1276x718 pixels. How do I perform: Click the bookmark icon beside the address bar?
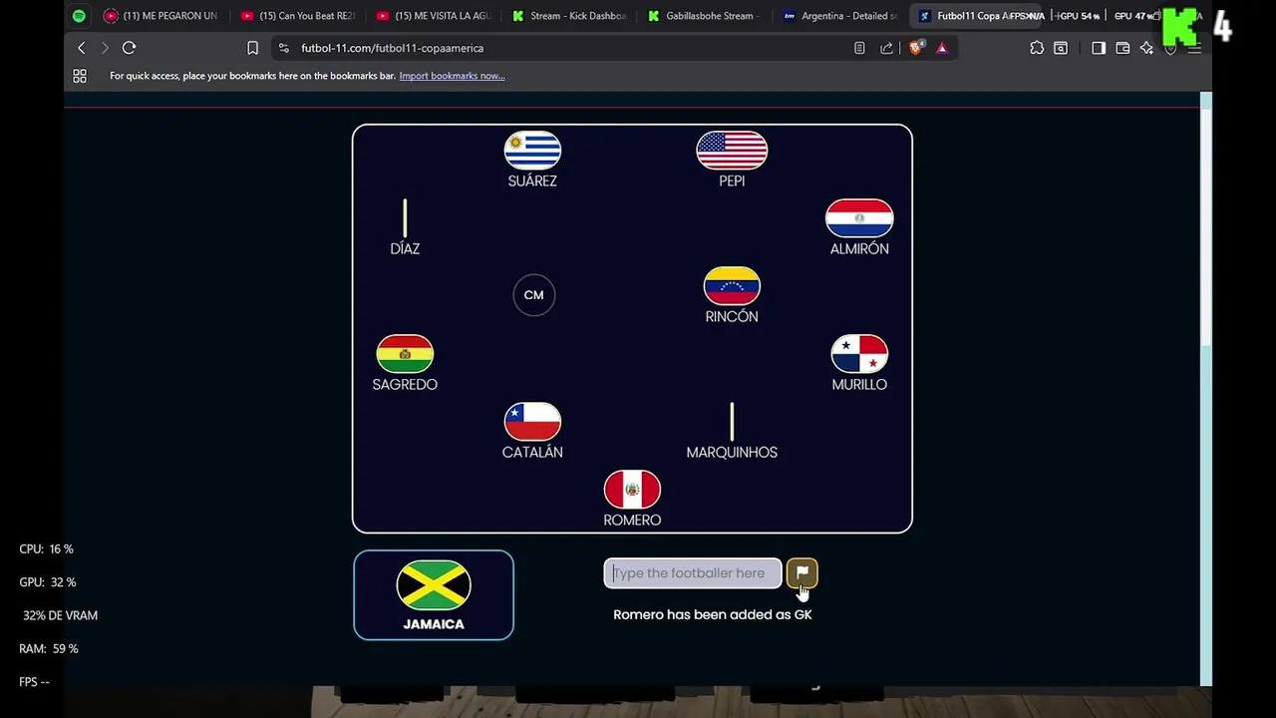(252, 48)
